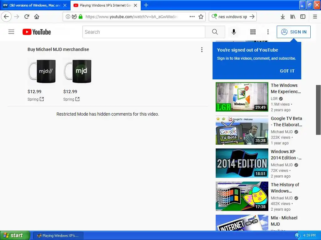The width and height of the screenshot is (321, 240).
Task: Open Spring link under 'mjd://' mug
Action: [36, 99]
